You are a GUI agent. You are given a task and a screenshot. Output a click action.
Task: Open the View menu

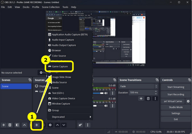[17, 7]
